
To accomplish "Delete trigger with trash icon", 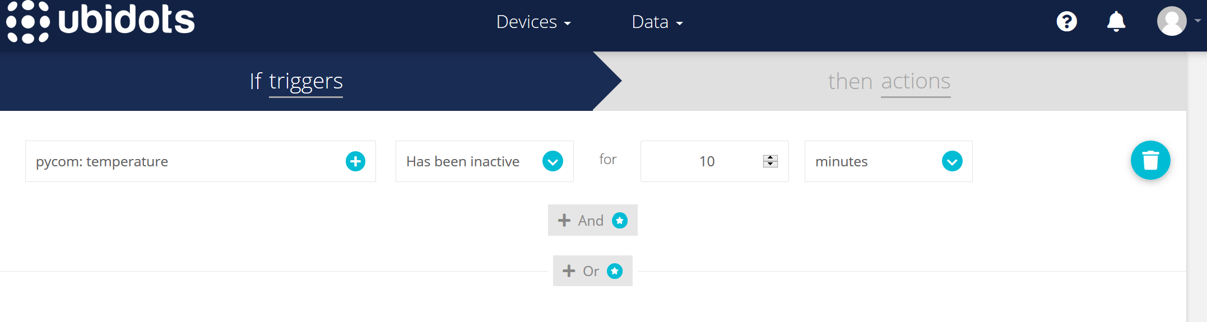I will pyautogui.click(x=1150, y=160).
